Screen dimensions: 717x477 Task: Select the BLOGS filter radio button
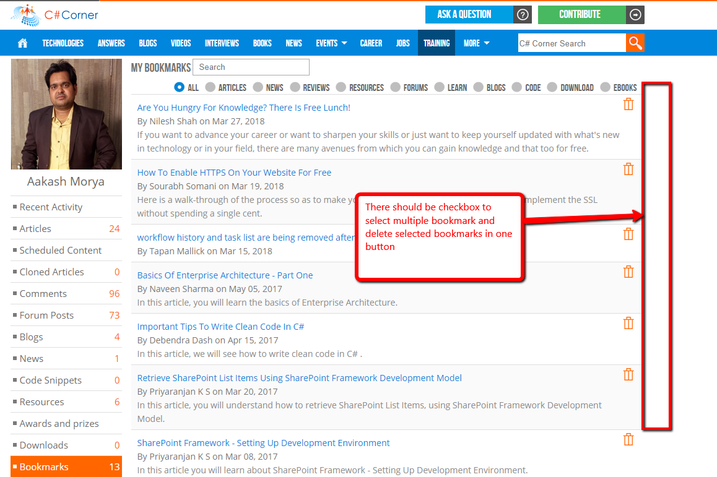click(x=479, y=87)
